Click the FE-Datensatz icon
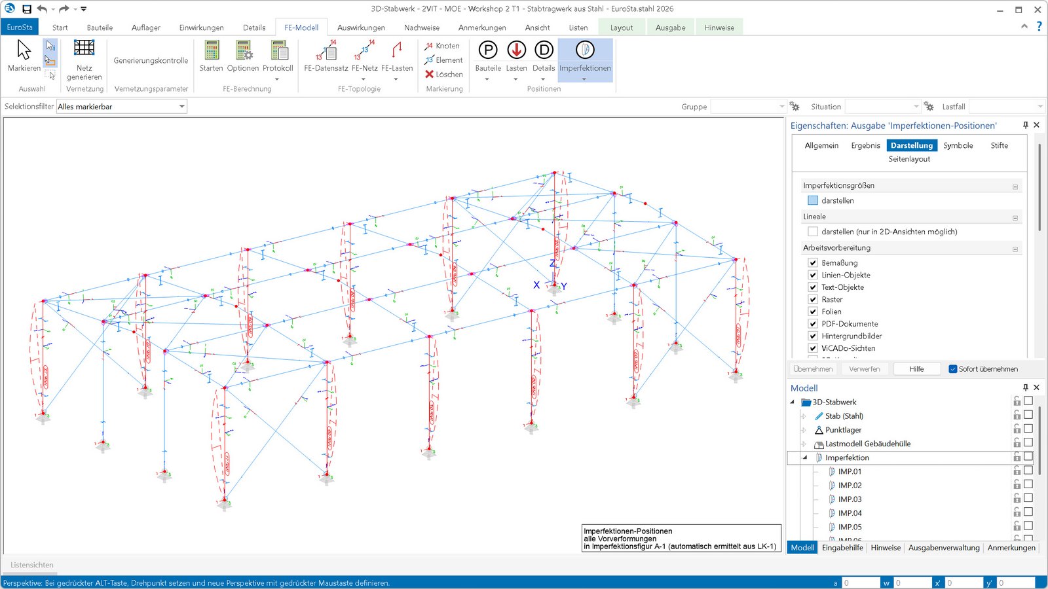Screen dimensions: 1048x589 (326, 50)
